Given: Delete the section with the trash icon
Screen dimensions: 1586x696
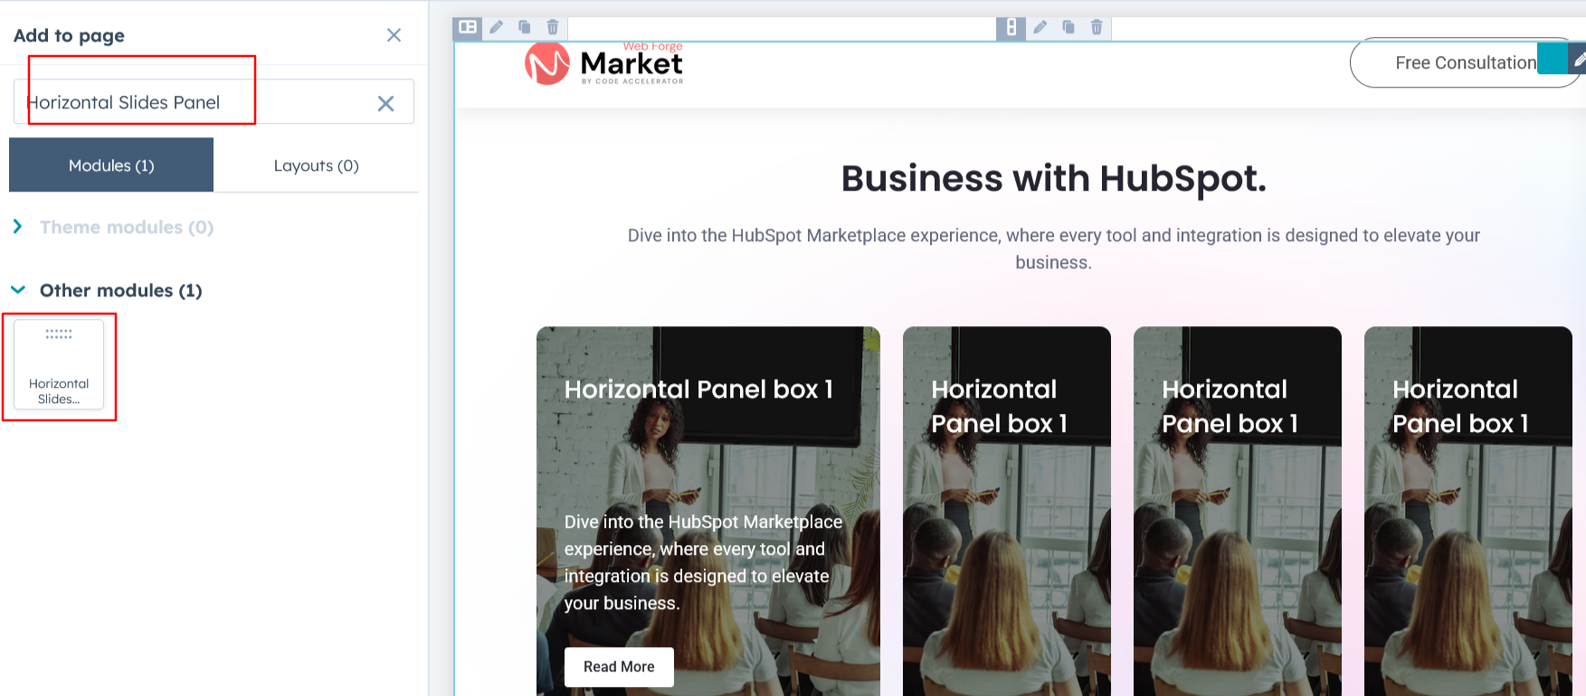Looking at the screenshot, I should (x=553, y=27).
